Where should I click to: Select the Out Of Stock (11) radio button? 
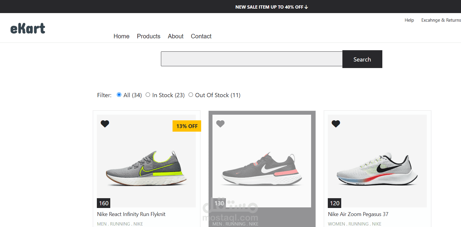191,95
